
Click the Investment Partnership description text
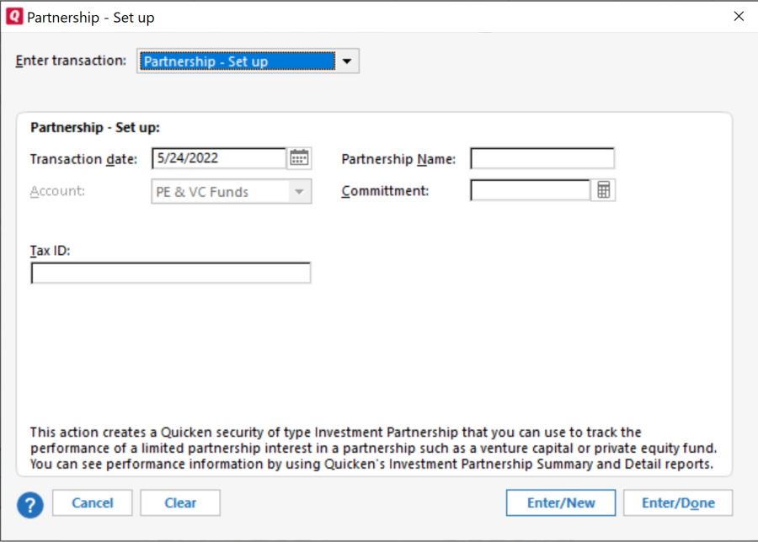pyautogui.click(x=372, y=448)
